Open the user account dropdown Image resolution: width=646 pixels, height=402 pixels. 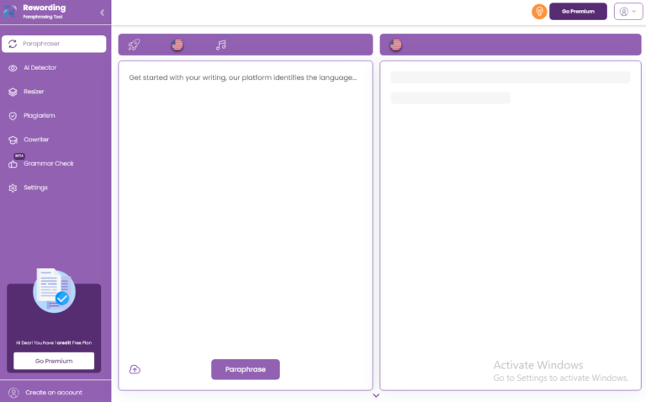click(627, 12)
